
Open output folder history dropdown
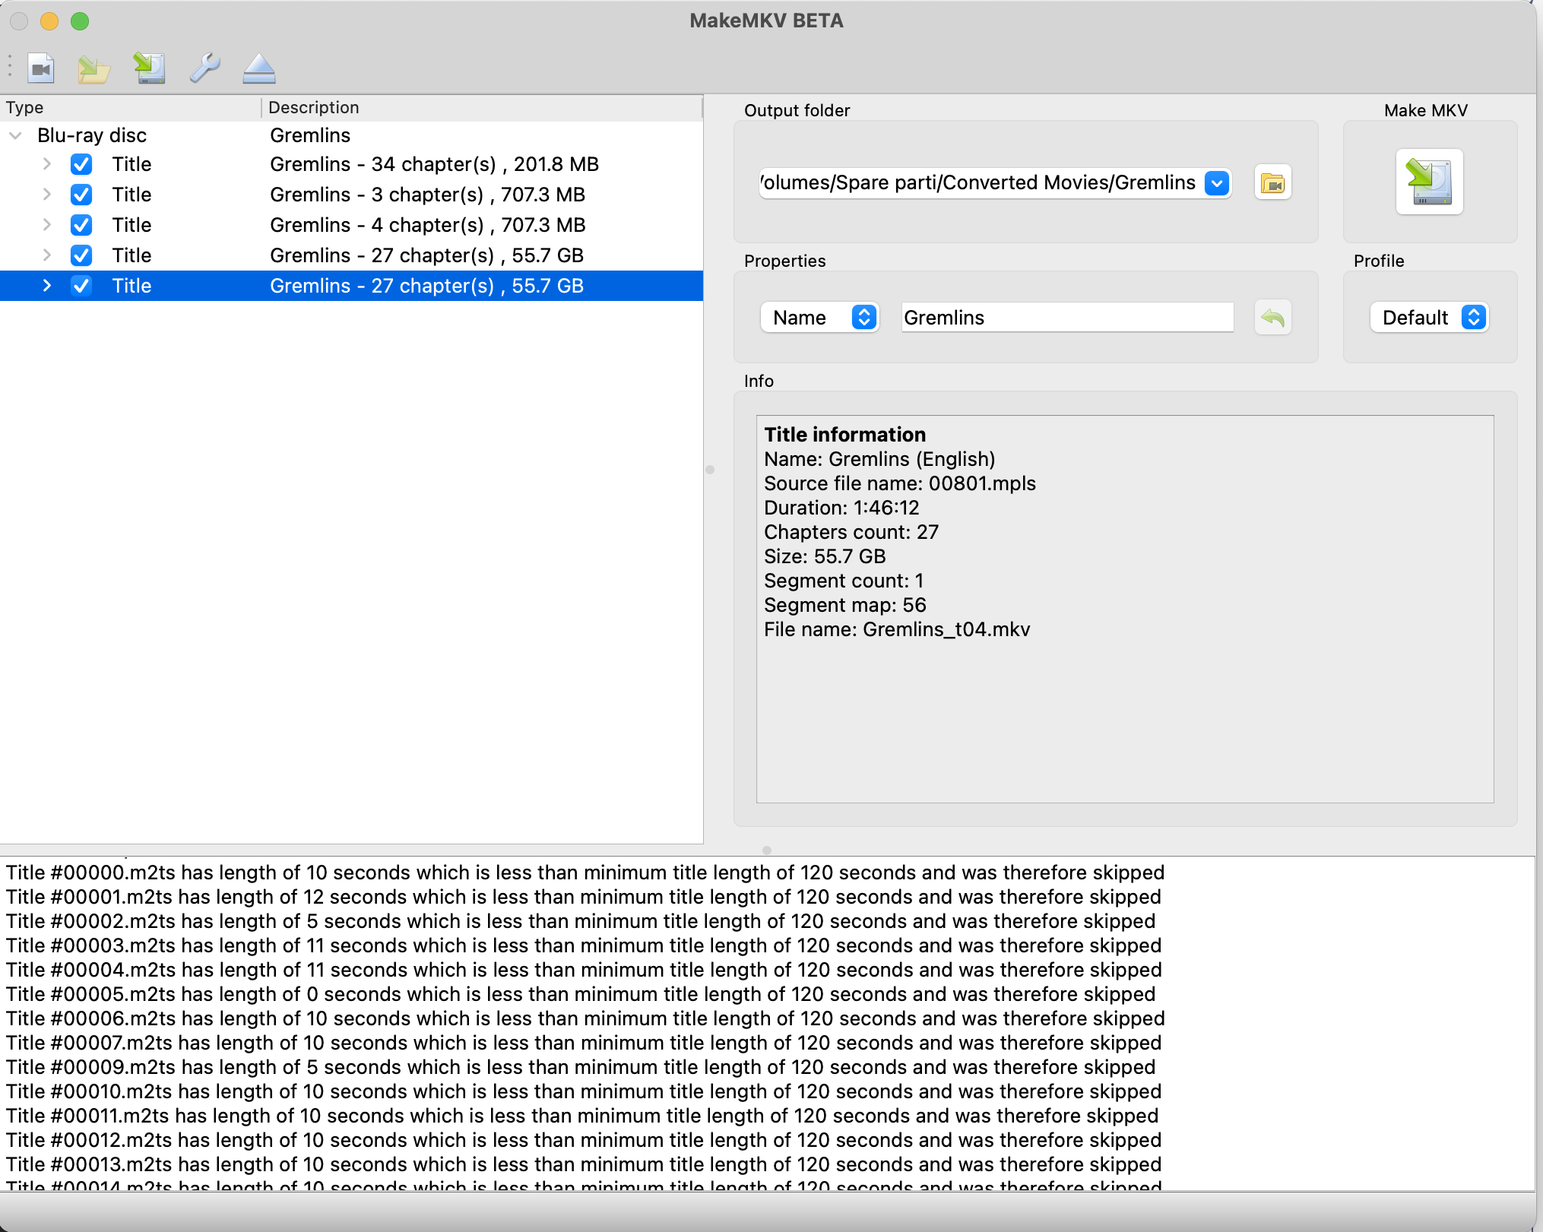pos(1217,183)
